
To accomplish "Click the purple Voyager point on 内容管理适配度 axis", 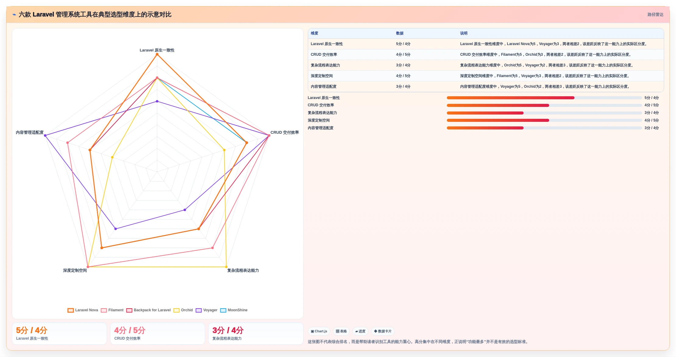I will 45,136.
